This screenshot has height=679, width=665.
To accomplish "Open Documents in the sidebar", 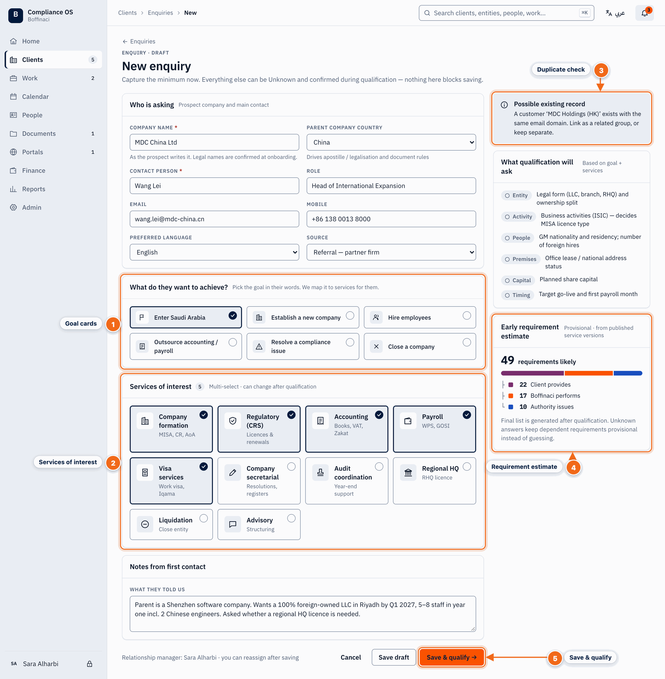I will (54, 133).
